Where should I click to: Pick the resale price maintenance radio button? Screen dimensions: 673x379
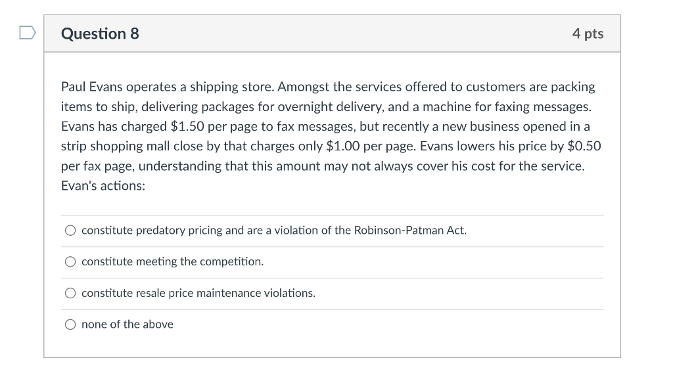(x=70, y=294)
